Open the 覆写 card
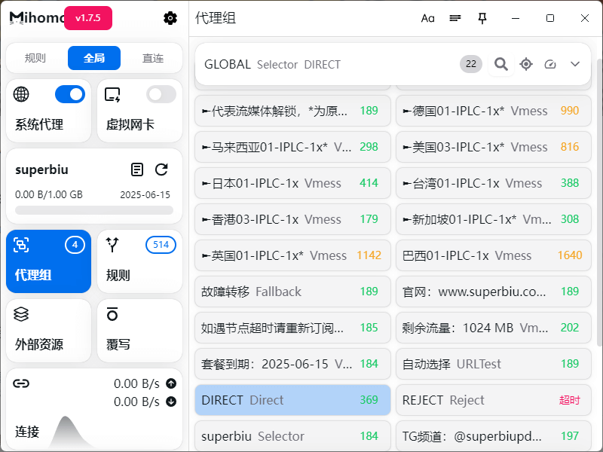Image resolution: width=603 pixels, height=452 pixels. (x=139, y=331)
